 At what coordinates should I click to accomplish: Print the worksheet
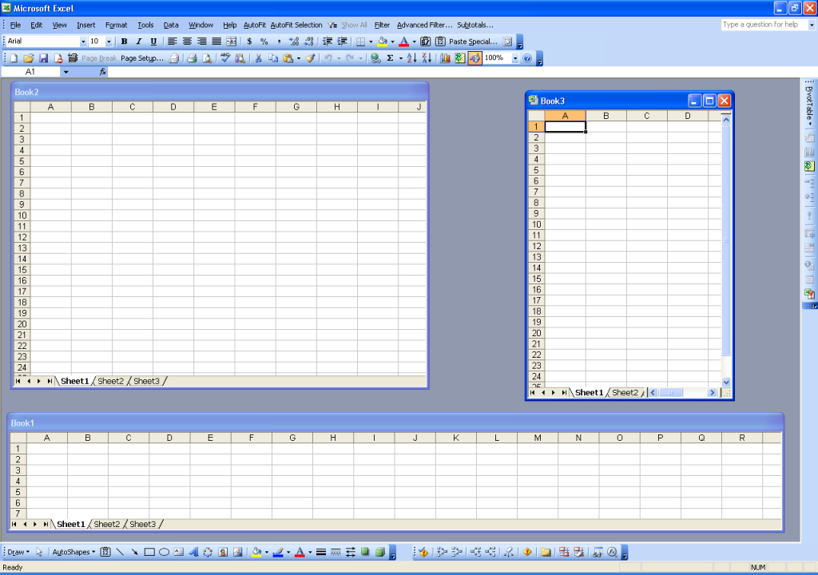192,58
